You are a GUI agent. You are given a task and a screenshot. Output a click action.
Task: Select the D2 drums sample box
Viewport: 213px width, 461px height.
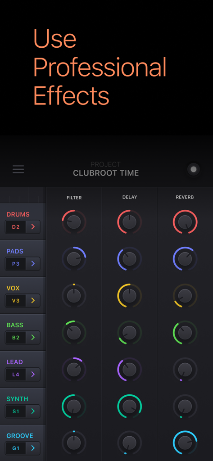pyautogui.click(x=16, y=227)
